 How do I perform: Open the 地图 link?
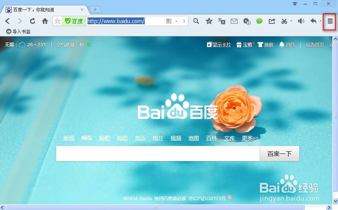pos(194,138)
